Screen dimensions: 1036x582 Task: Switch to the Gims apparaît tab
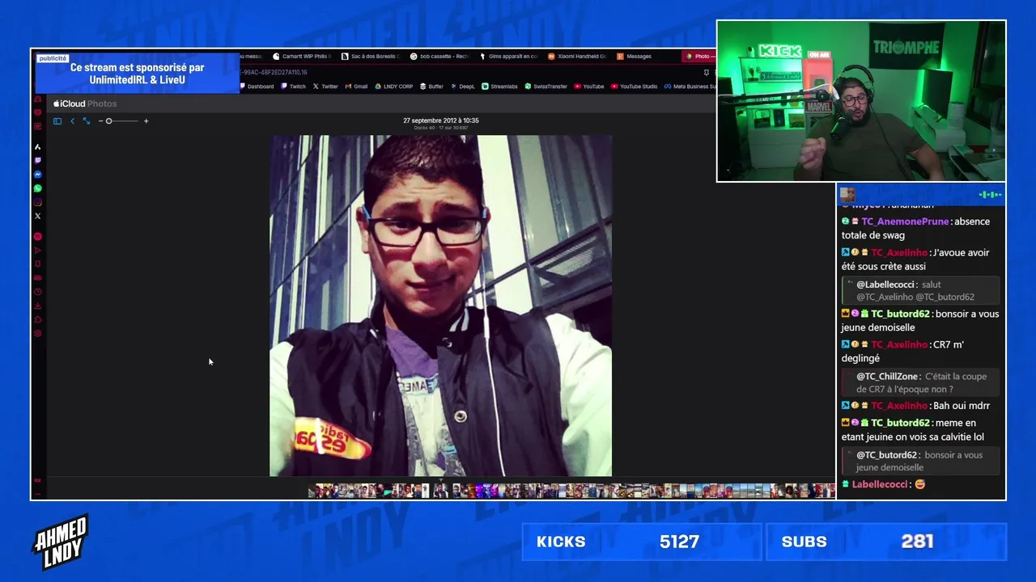508,57
